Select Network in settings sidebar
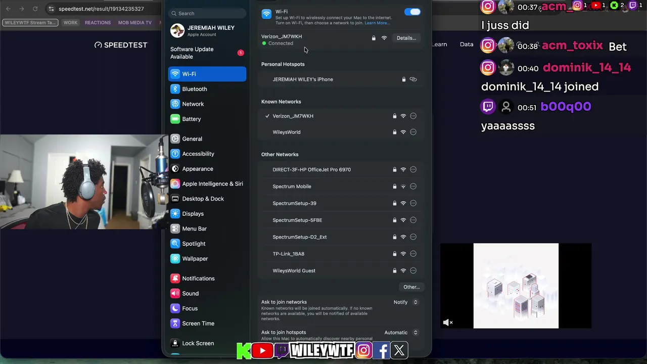This screenshot has height=364, width=647. 207,104
